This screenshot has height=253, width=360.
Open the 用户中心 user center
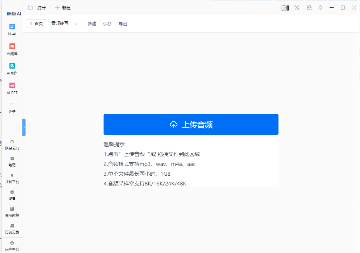[12, 243]
